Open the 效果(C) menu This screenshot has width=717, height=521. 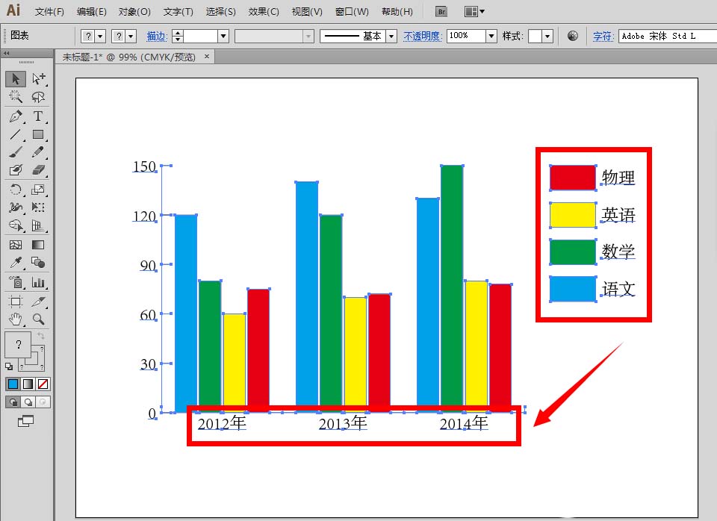pyautogui.click(x=264, y=12)
